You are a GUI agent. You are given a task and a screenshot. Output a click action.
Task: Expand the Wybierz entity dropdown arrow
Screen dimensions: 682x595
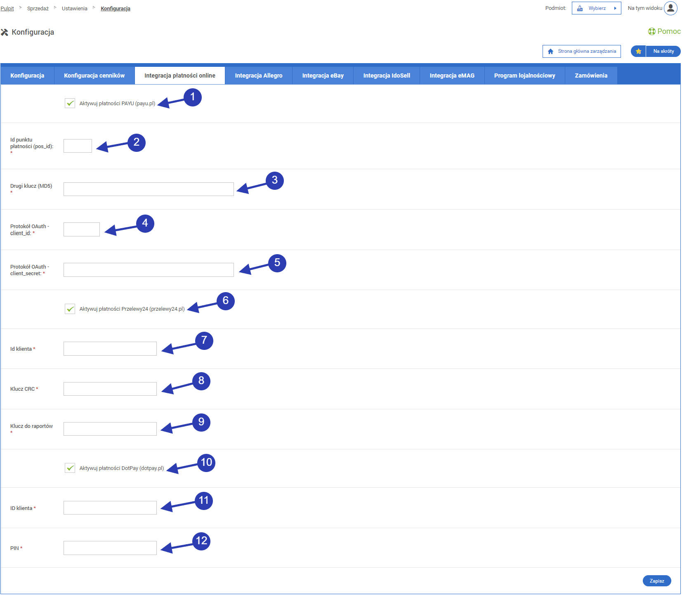pos(615,8)
